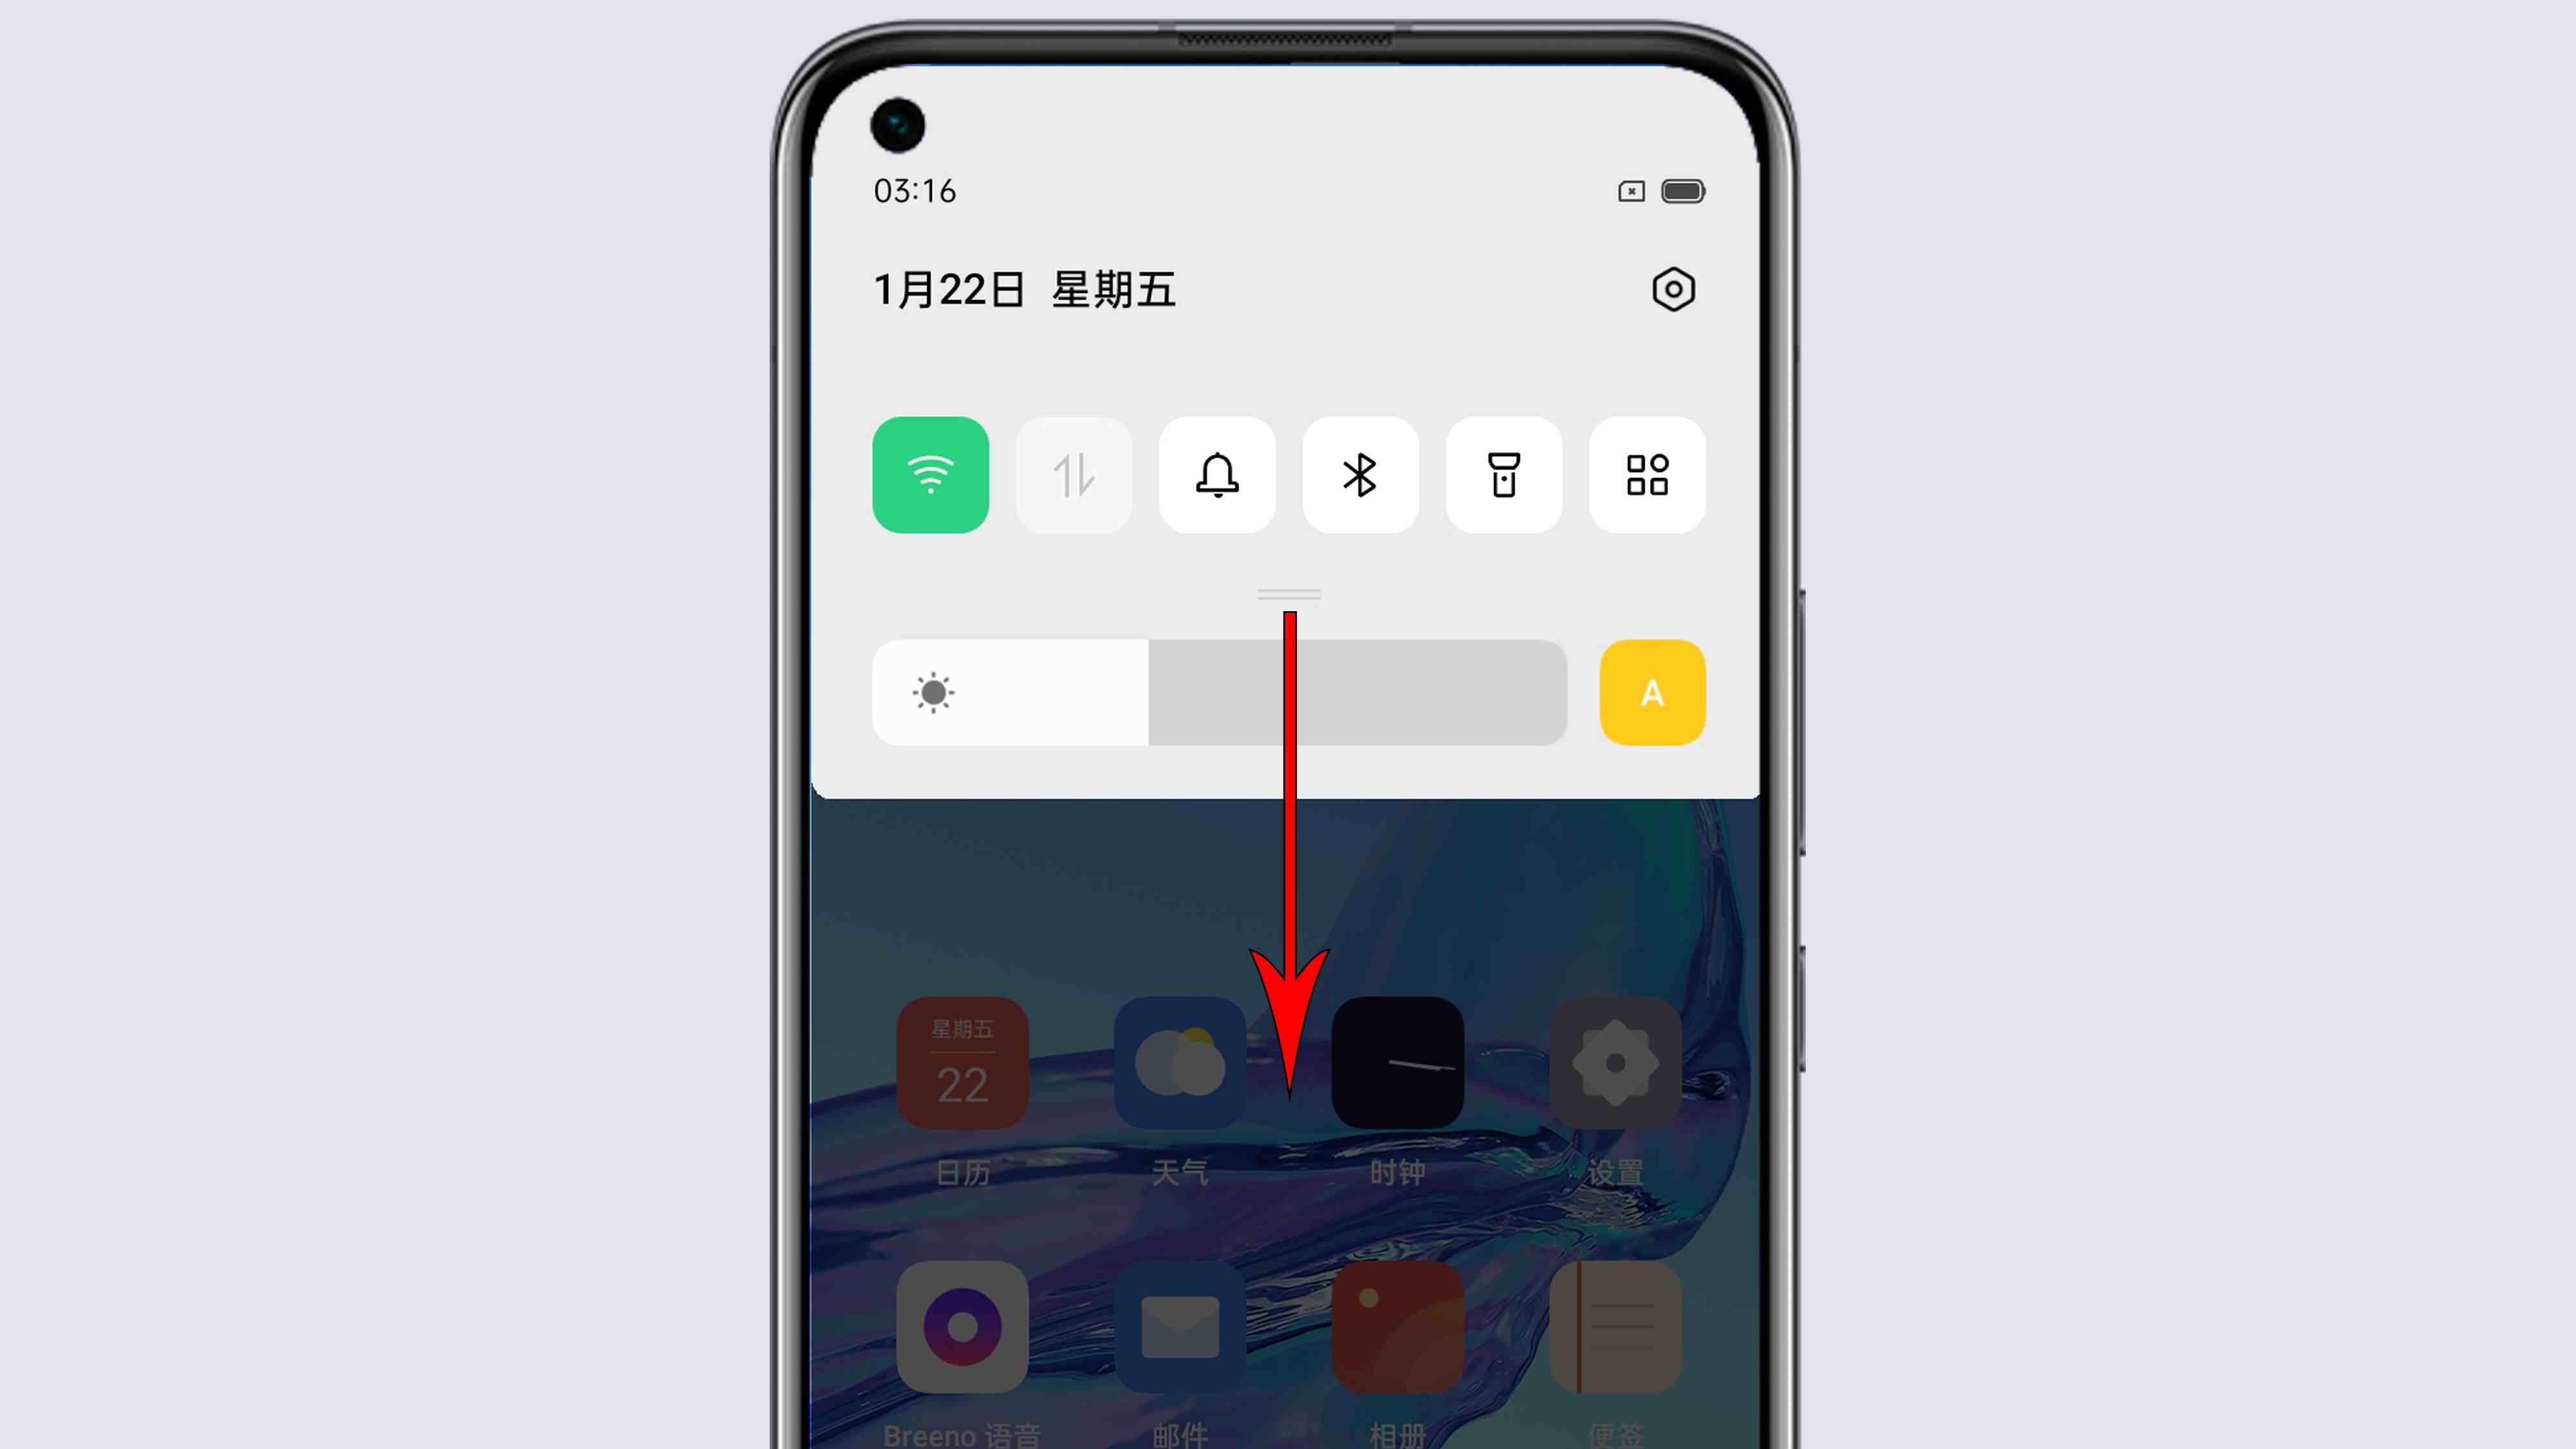Open 日历 (Calendar) app

pos(964,1061)
